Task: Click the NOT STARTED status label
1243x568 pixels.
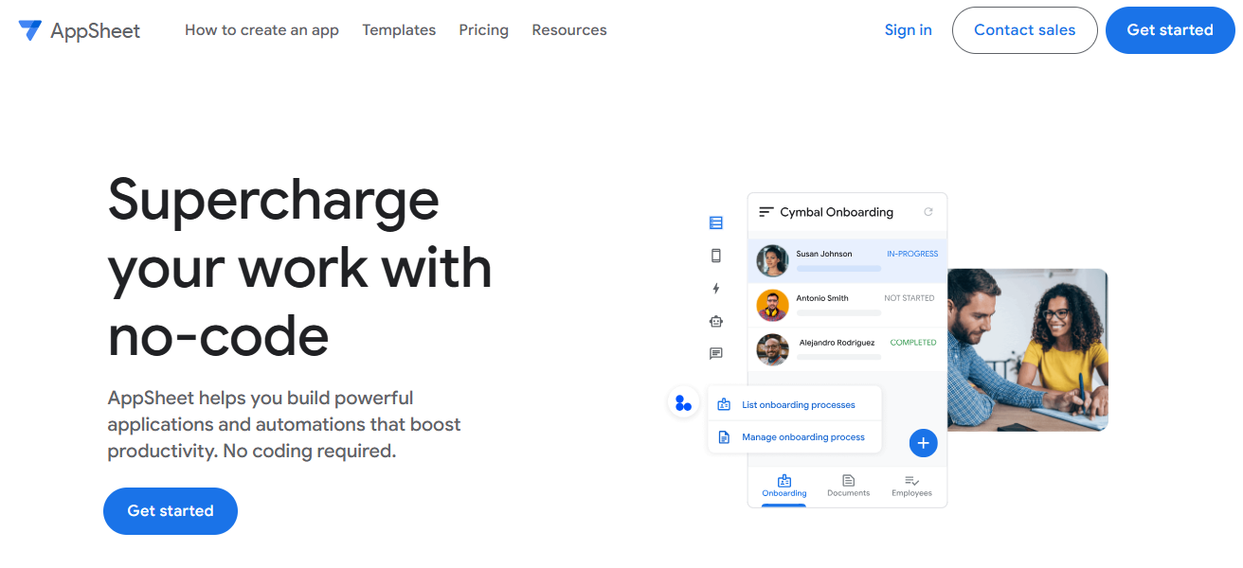Action: coord(910,298)
